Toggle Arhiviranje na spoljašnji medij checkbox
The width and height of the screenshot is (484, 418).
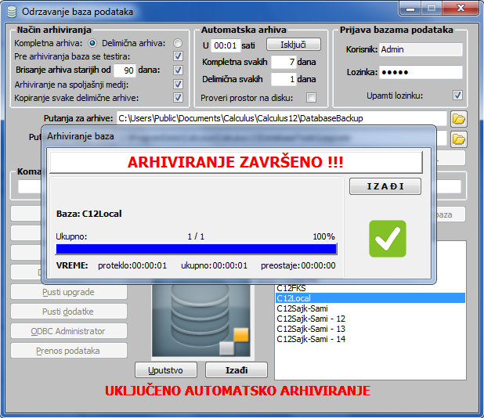pos(178,85)
